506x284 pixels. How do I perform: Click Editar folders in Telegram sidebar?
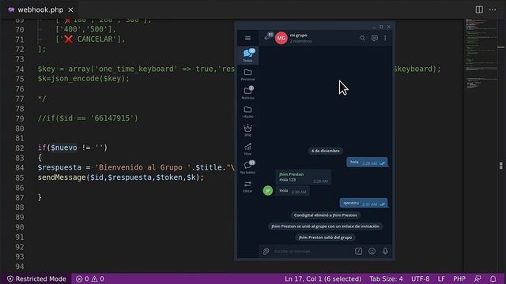[x=247, y=186]
